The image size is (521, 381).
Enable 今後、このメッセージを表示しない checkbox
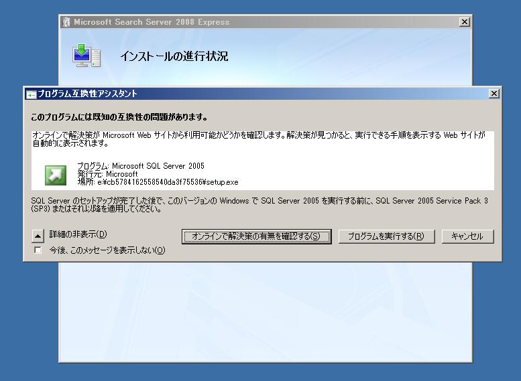click(x=38, y=250)
